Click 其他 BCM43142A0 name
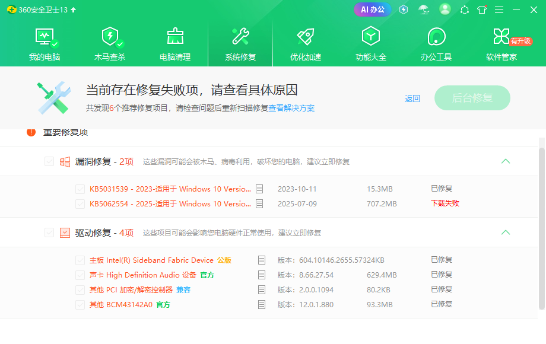The height and width of the screenshot is (344, 546). (x=121, y=305)
